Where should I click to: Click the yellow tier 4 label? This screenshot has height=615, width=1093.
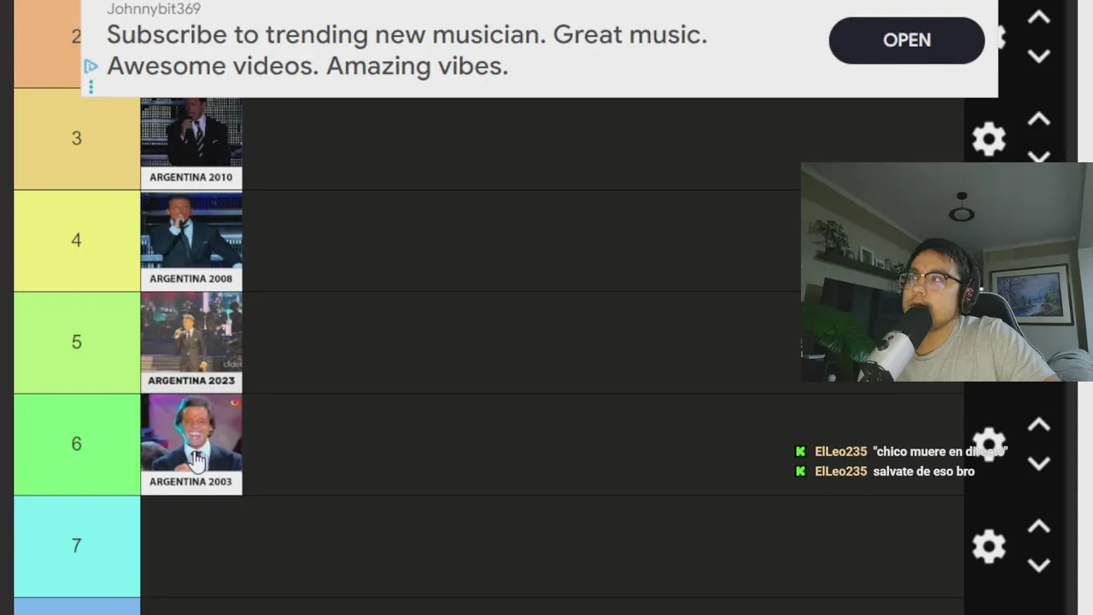[x=77, y=241]
